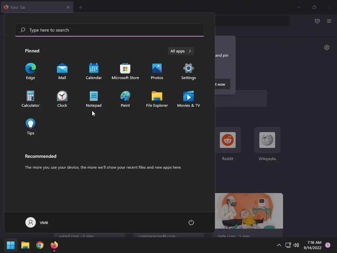Open File Explorer pinned app

pos(157,99)
